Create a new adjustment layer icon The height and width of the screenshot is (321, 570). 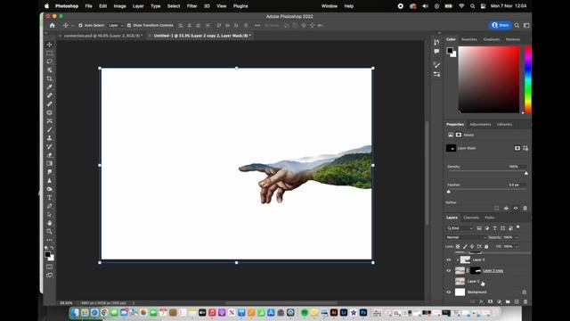499,301
